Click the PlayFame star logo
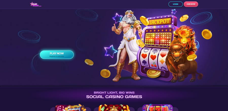This screenshot has height=111, width=228. point(36,4)
